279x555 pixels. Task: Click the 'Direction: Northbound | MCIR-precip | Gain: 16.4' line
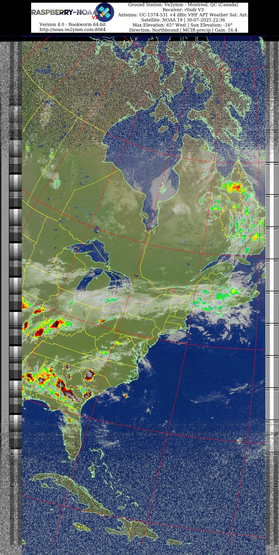coord(183,30)
